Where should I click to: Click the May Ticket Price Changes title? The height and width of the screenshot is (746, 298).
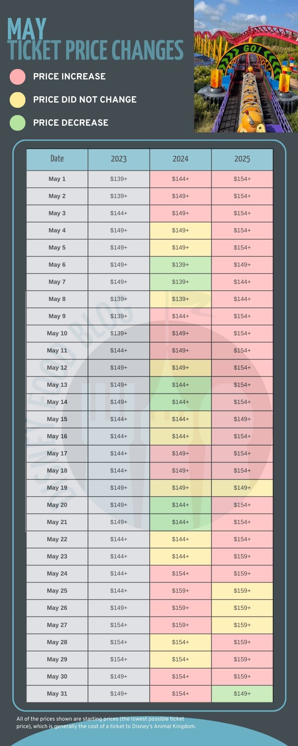95,40
